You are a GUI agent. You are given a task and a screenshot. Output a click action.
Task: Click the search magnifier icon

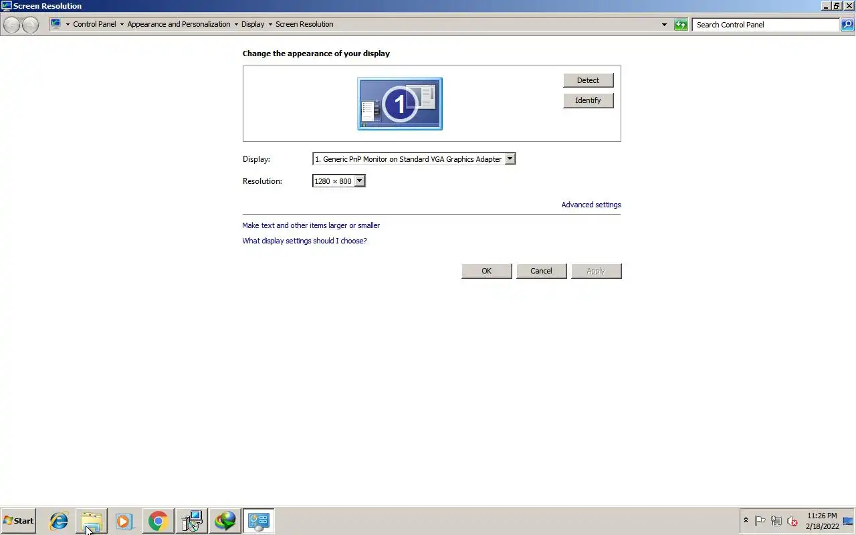click(x=847, y=25)
